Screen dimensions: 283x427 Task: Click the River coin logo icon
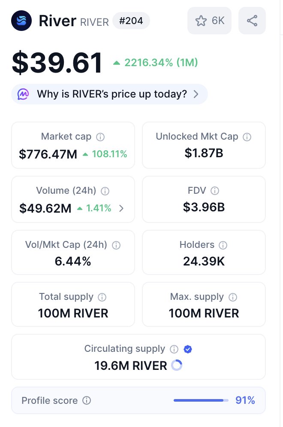(22, 21)
